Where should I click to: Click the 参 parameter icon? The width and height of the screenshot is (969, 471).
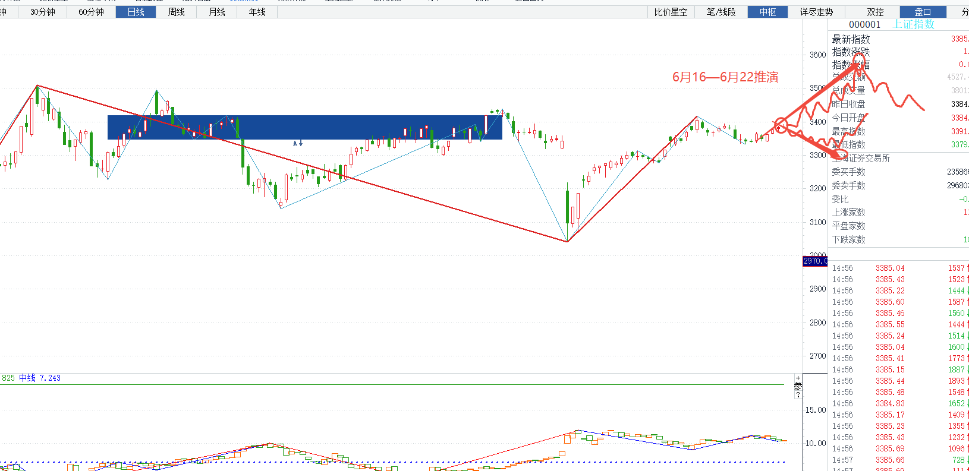pos(798,386)
